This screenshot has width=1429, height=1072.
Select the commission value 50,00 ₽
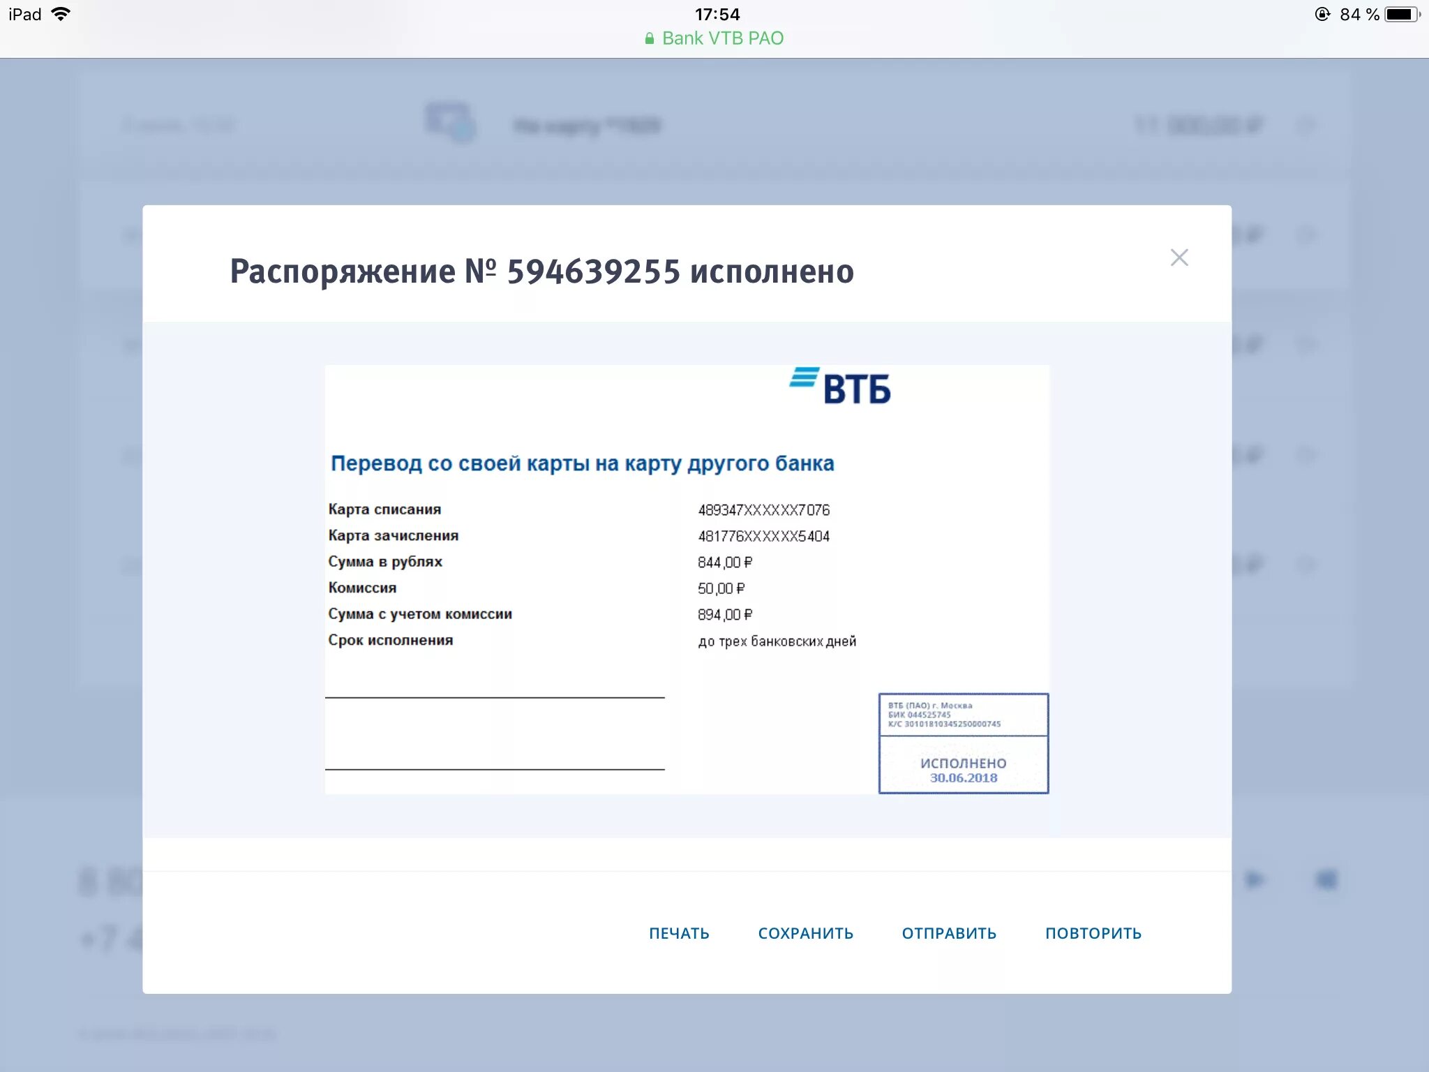pyautogui.click(x=721, y=588)
